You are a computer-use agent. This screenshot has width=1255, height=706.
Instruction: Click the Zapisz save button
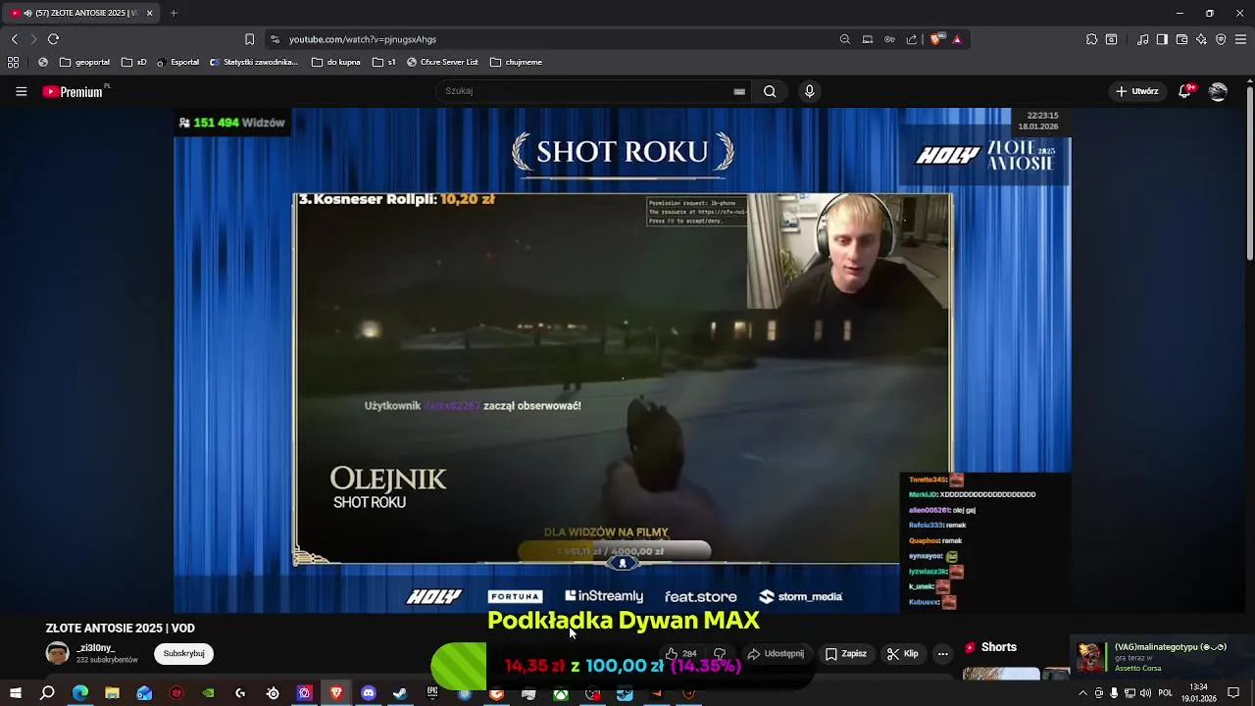click(845, 654)
